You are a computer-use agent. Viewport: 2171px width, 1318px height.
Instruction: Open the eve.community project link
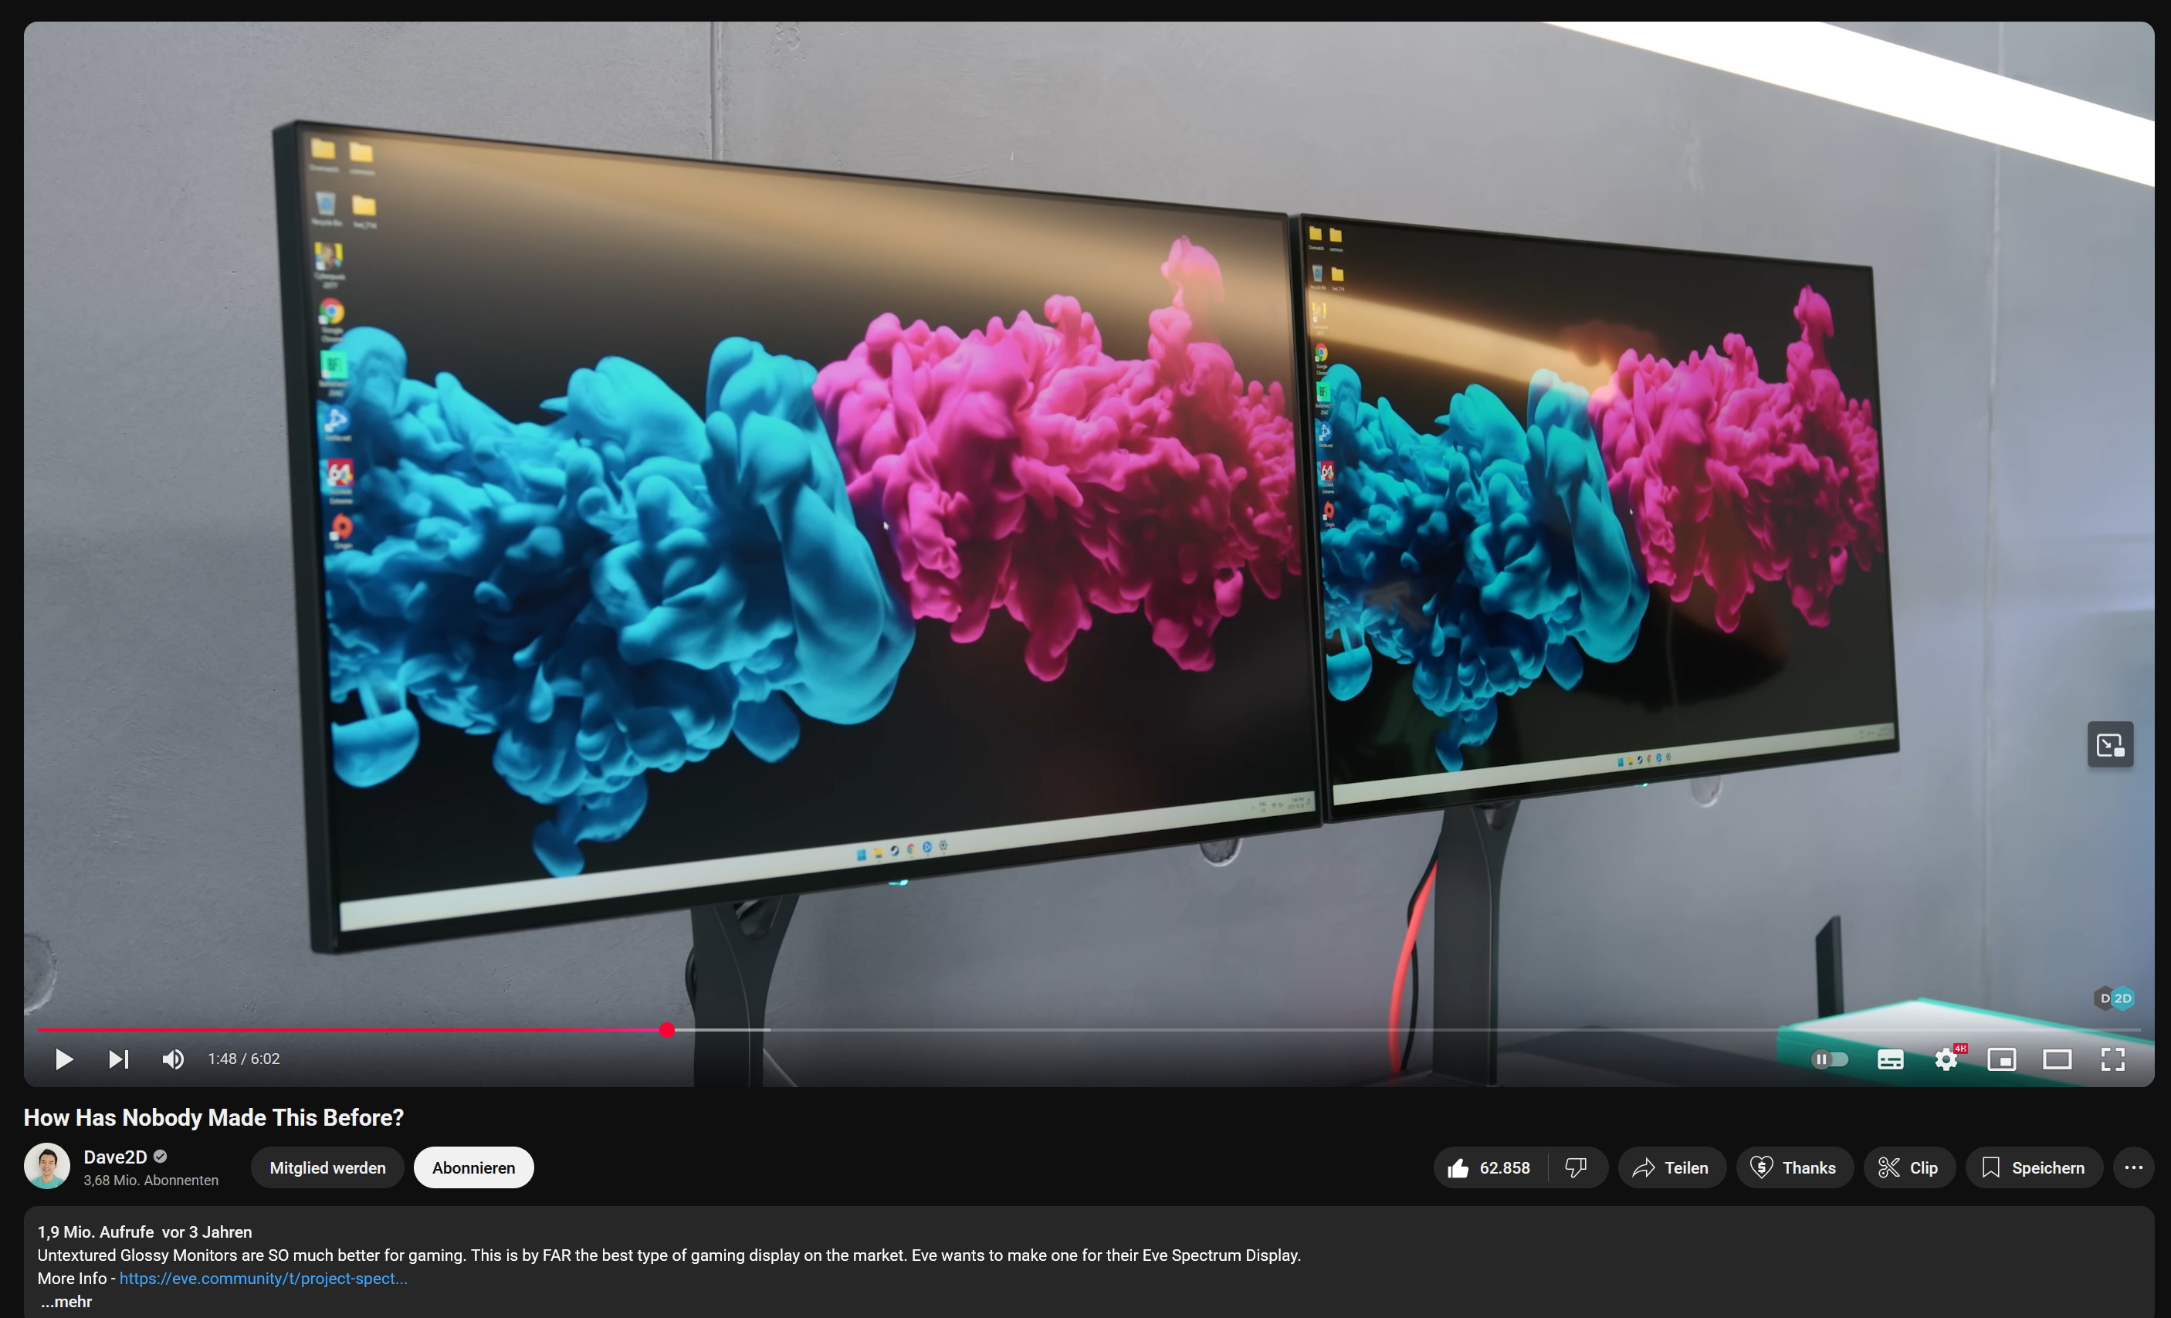[262, 1279]
